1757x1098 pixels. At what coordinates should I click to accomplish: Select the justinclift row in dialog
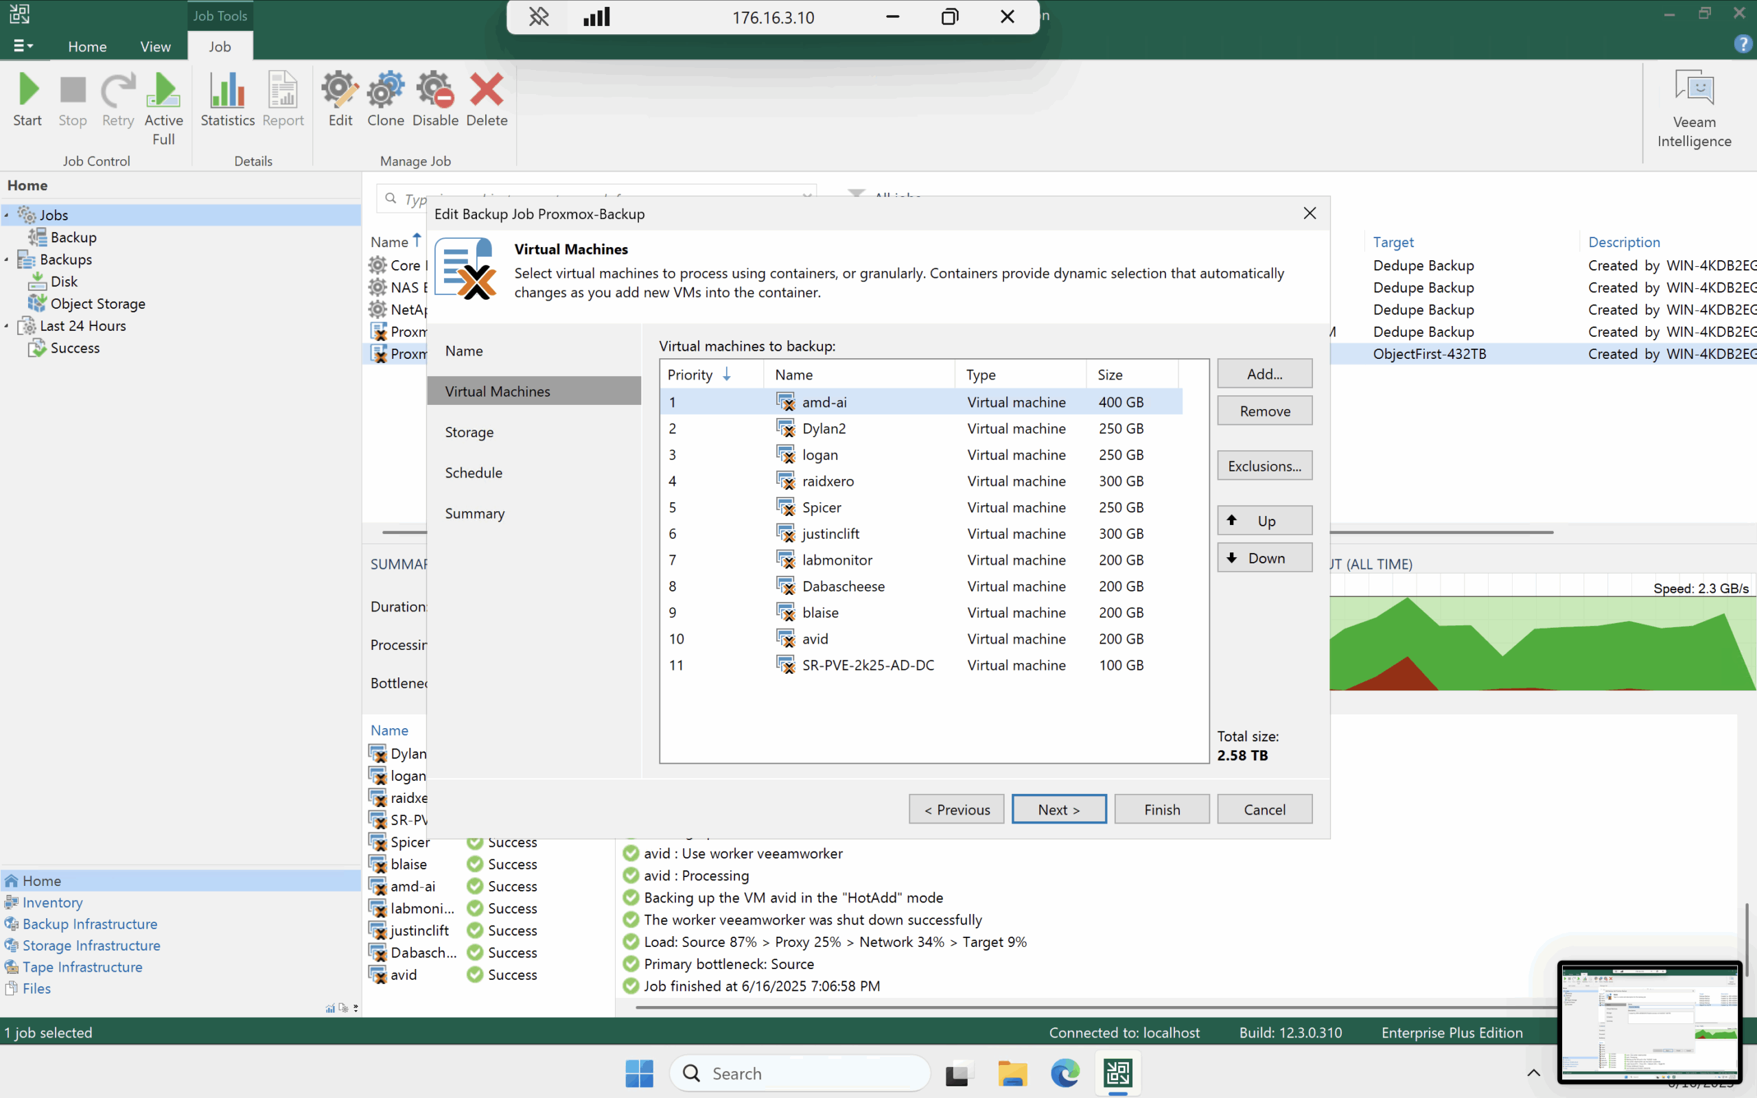920,534
